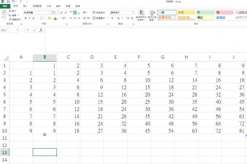Viewport: 247px width, 164px height.
Task: Apply the red font color A
Action: (55, 18)
